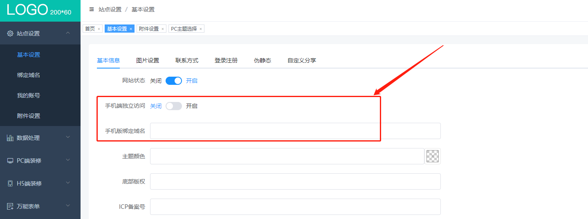The width and height of the screenshot is (588, 219).
Task: Open 我的账号 in the sidebar
Action: 29,95
